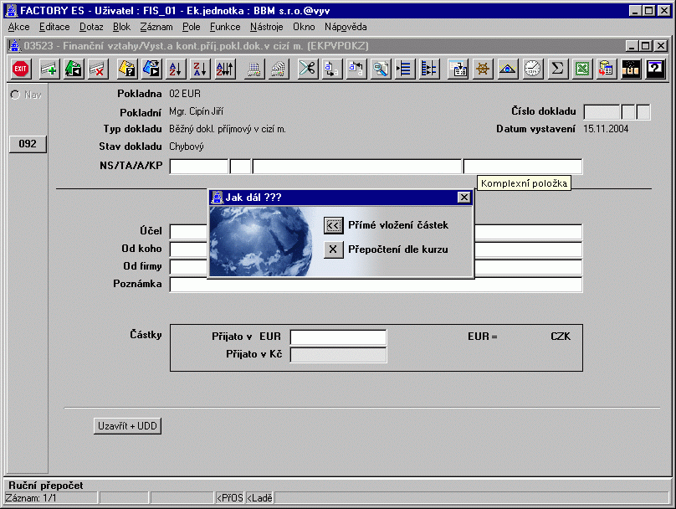Click the ship wheel navigation icon
This screenshot has height=509, width=676.
coord(483,69)
